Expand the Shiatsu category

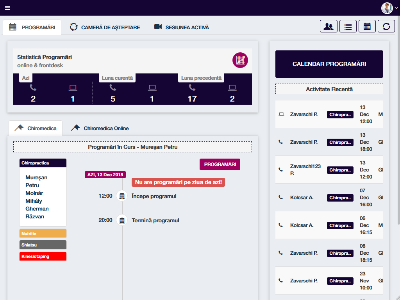point(43,245)
